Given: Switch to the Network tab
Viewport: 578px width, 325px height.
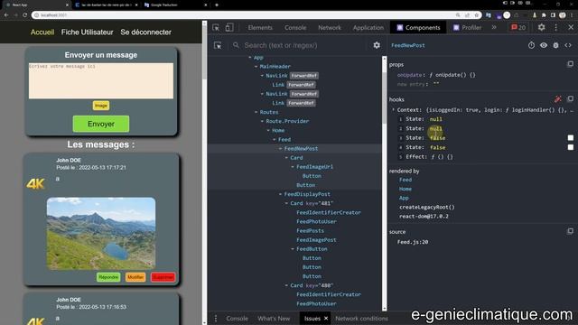Looking at the screenshot, I should 330,28.
